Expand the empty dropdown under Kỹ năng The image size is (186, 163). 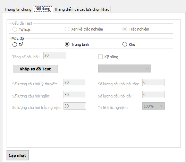(x=124, y=69)
